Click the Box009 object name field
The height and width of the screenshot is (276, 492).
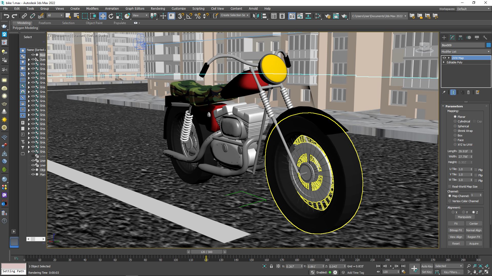[x=463, y=45]
